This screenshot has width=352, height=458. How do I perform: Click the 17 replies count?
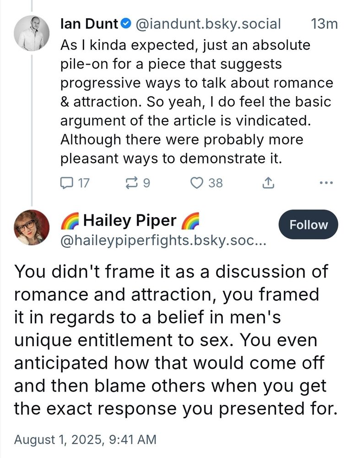coord(83,183)
